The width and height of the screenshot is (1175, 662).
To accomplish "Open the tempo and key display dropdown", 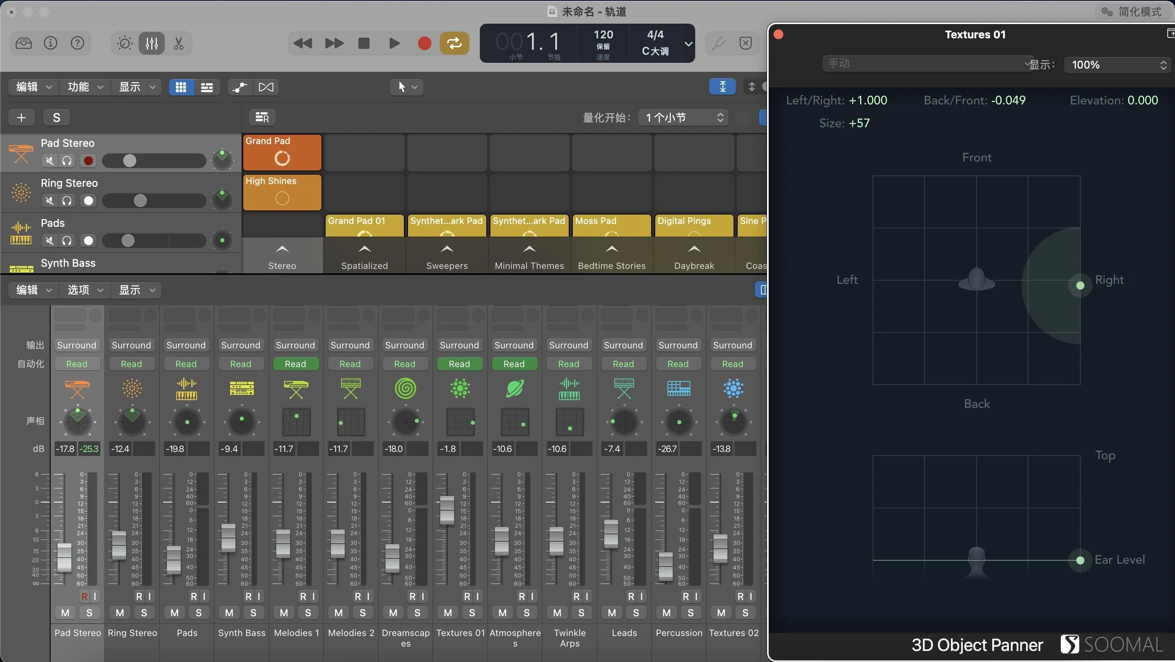I will pos(688,44).
